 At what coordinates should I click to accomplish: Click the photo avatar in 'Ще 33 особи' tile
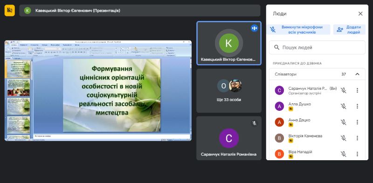(x=235, y=86)
